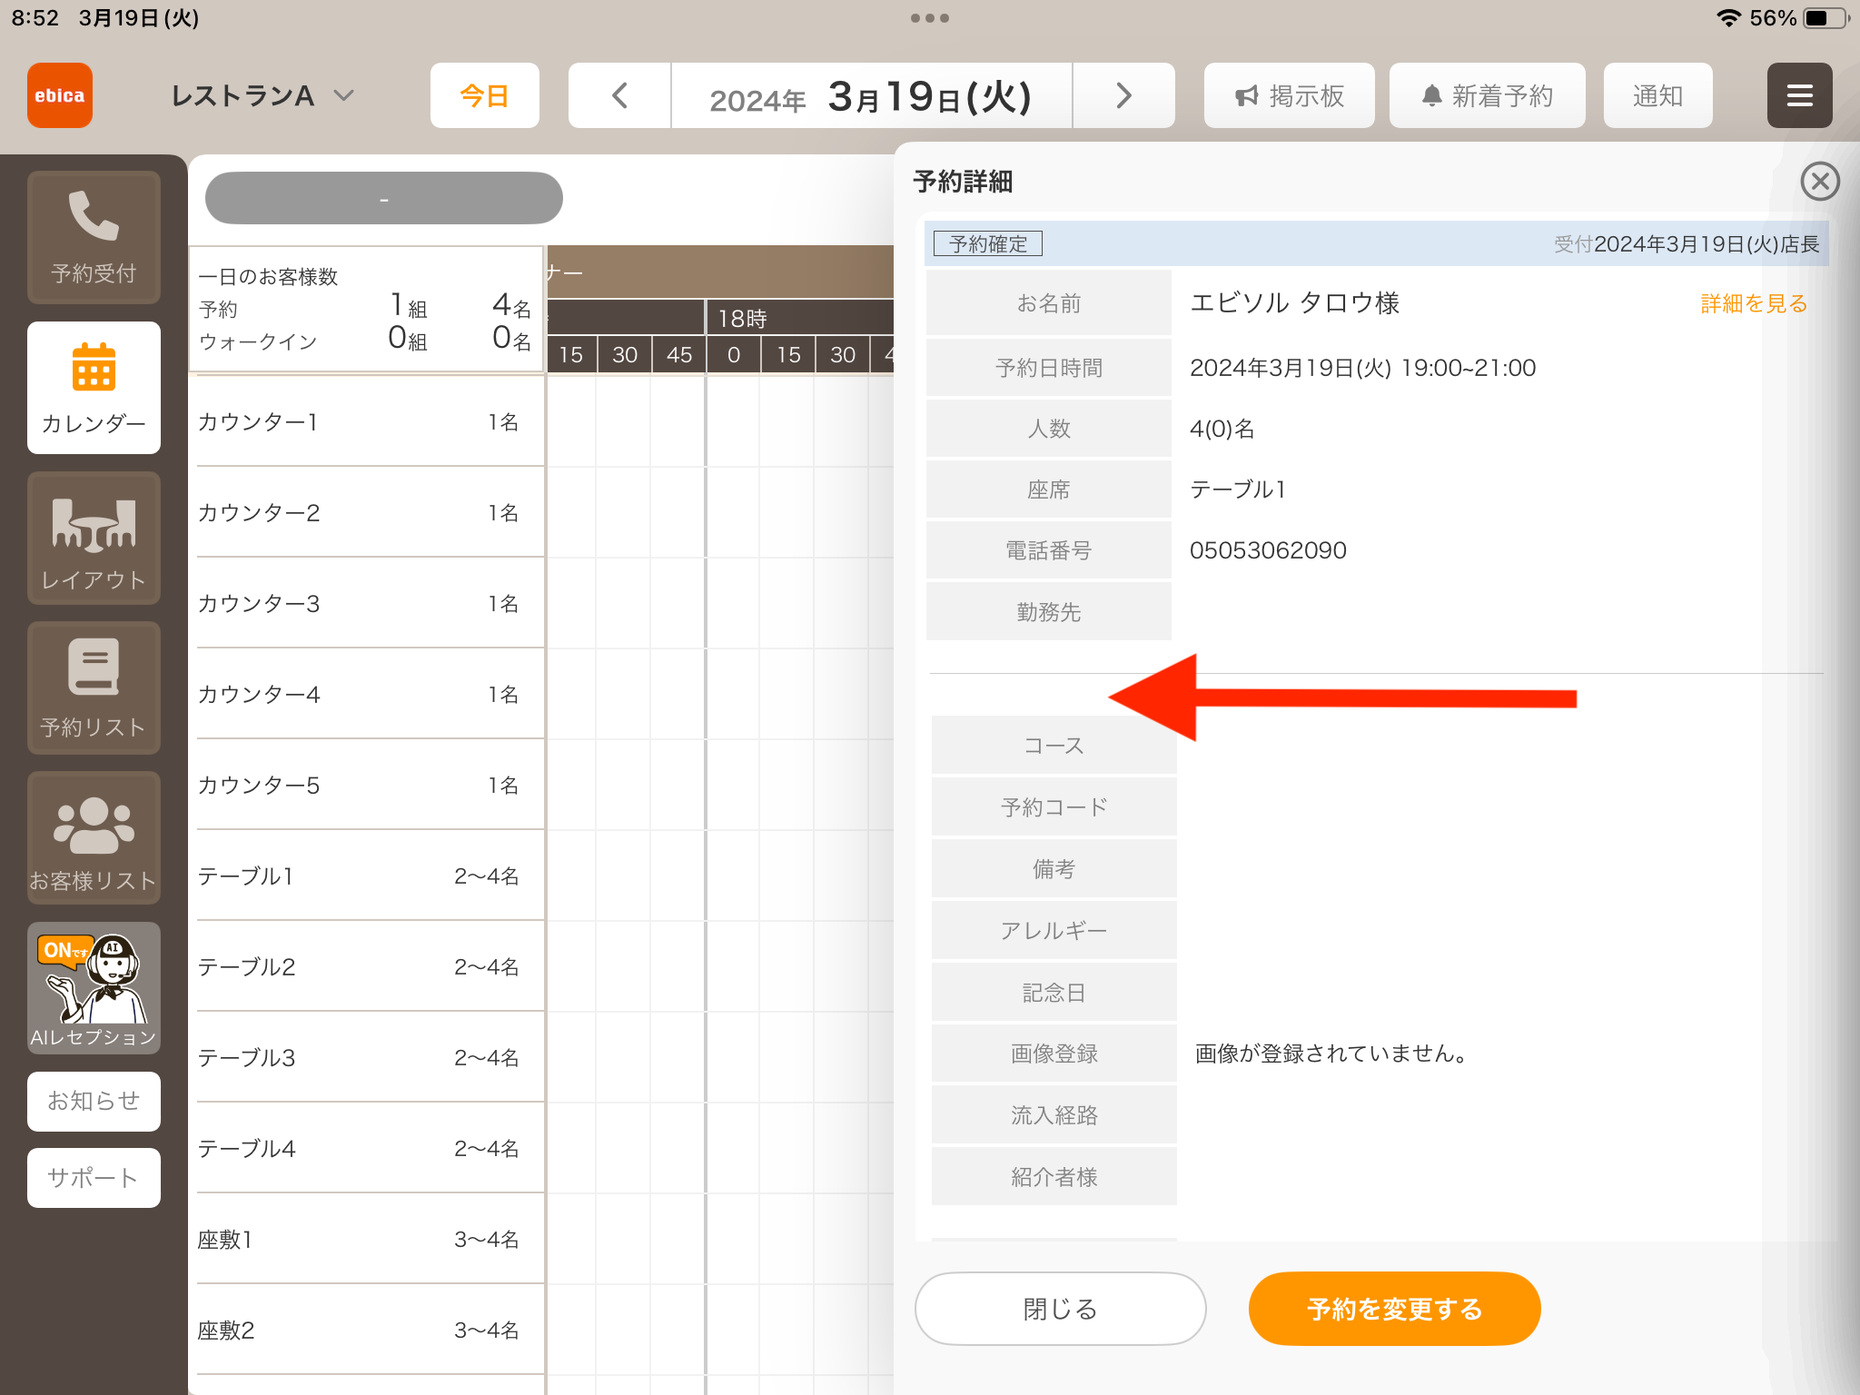The height and width of the screenshot is (1395, 1860).
Task: Click the ebica logo icon
Action: 60,95
